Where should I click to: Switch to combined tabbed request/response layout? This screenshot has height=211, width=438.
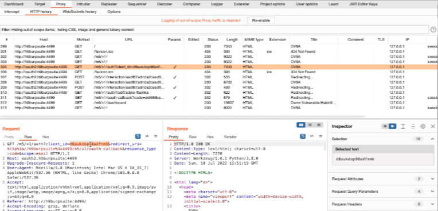318,125
